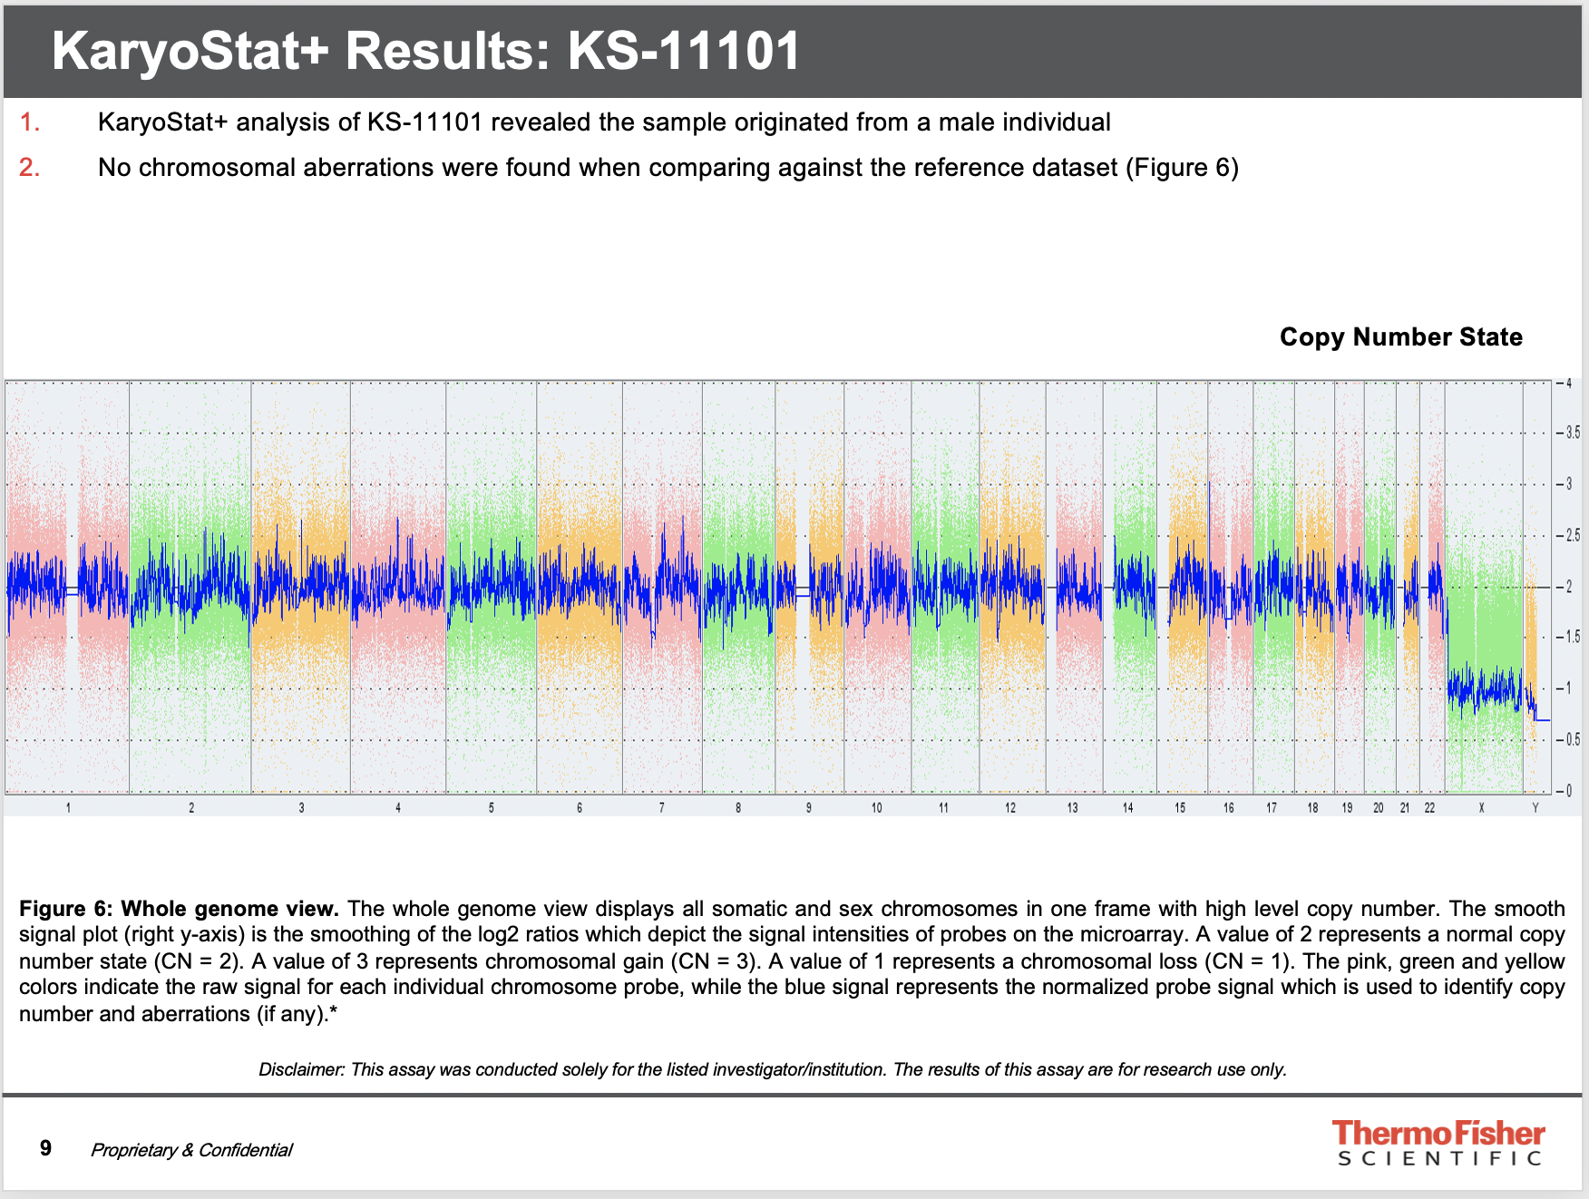
Task: Click chromosome 11 label on x-axis
Action: point(944,807)
